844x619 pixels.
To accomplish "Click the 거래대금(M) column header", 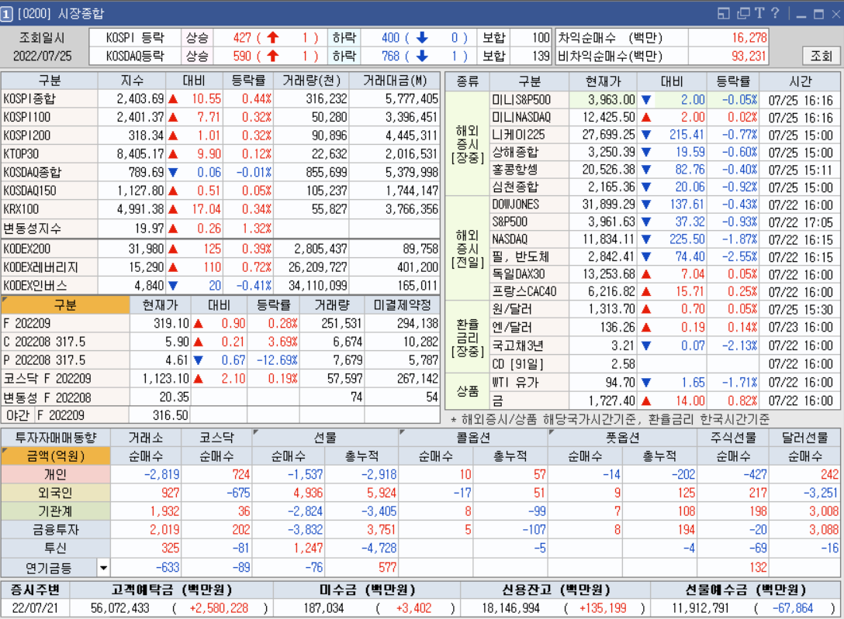I will point(395,81).
